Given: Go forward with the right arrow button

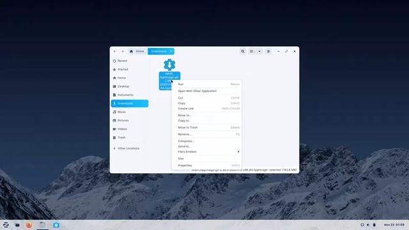Looking at the screenshot, I should (123, 51).
